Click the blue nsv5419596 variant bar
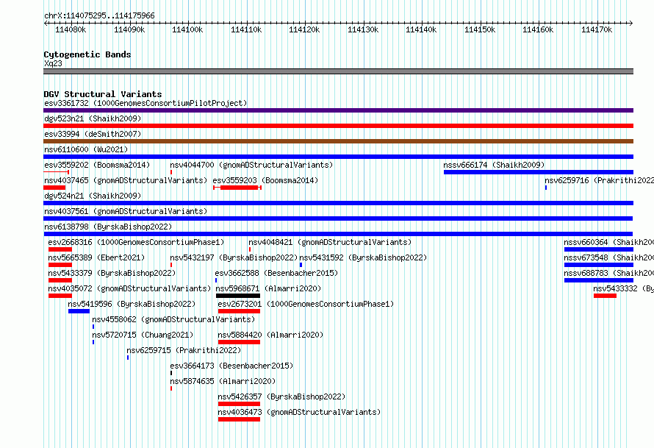654x448 pixels. [x=79, y=311]
